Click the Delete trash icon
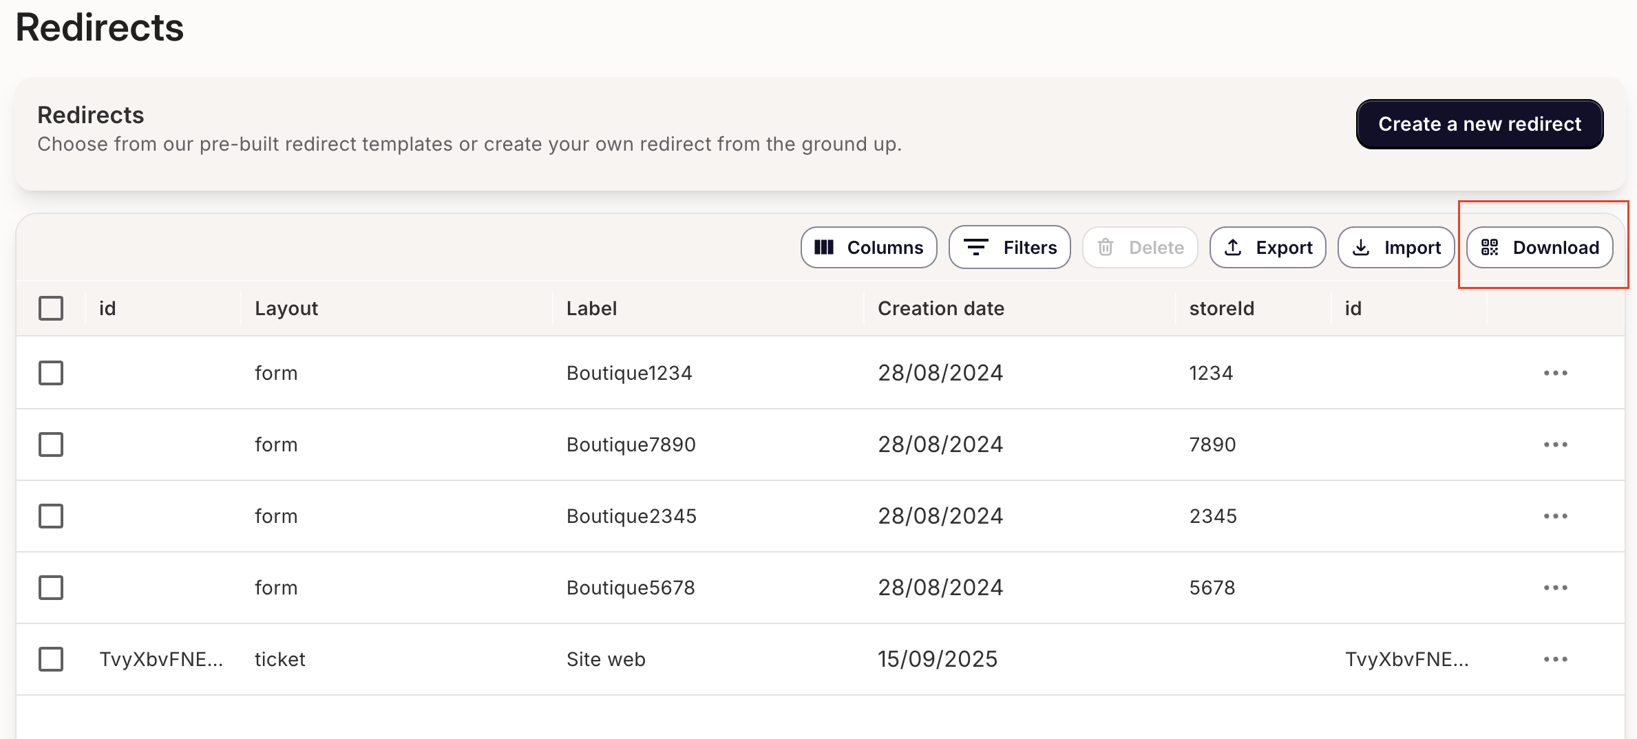This screenshot has width=1637, height=739. point(1107,247)
